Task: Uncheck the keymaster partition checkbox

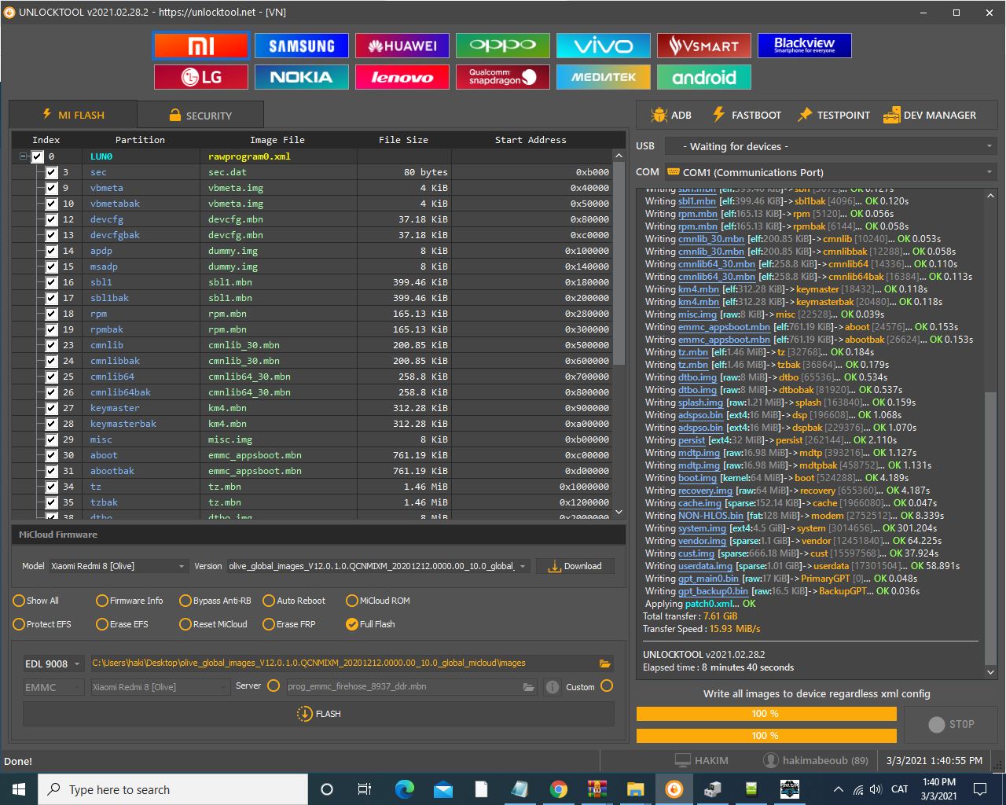Action: (51, 408)
